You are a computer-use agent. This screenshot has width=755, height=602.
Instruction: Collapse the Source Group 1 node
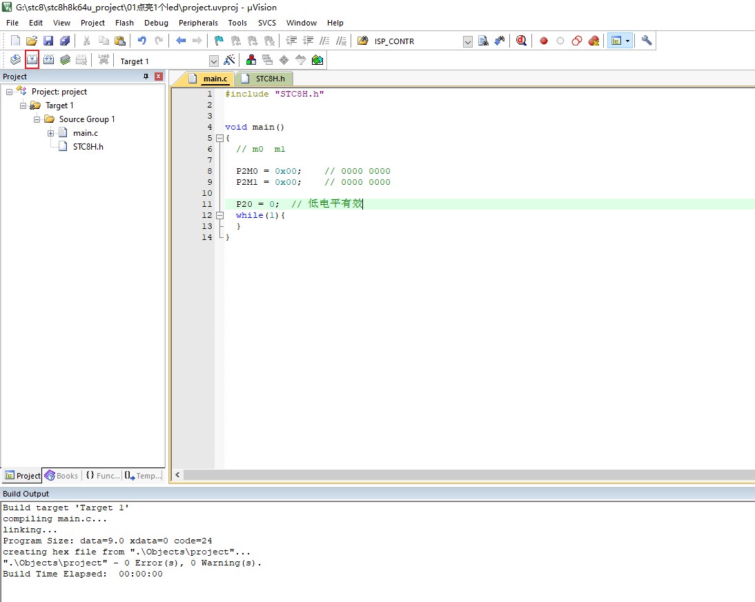coord(37,119)
